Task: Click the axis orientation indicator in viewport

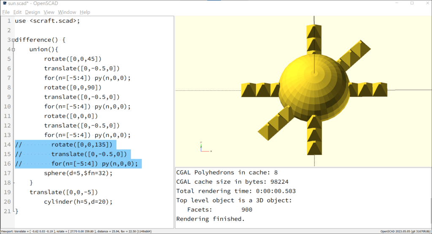Action: [205, 147]
